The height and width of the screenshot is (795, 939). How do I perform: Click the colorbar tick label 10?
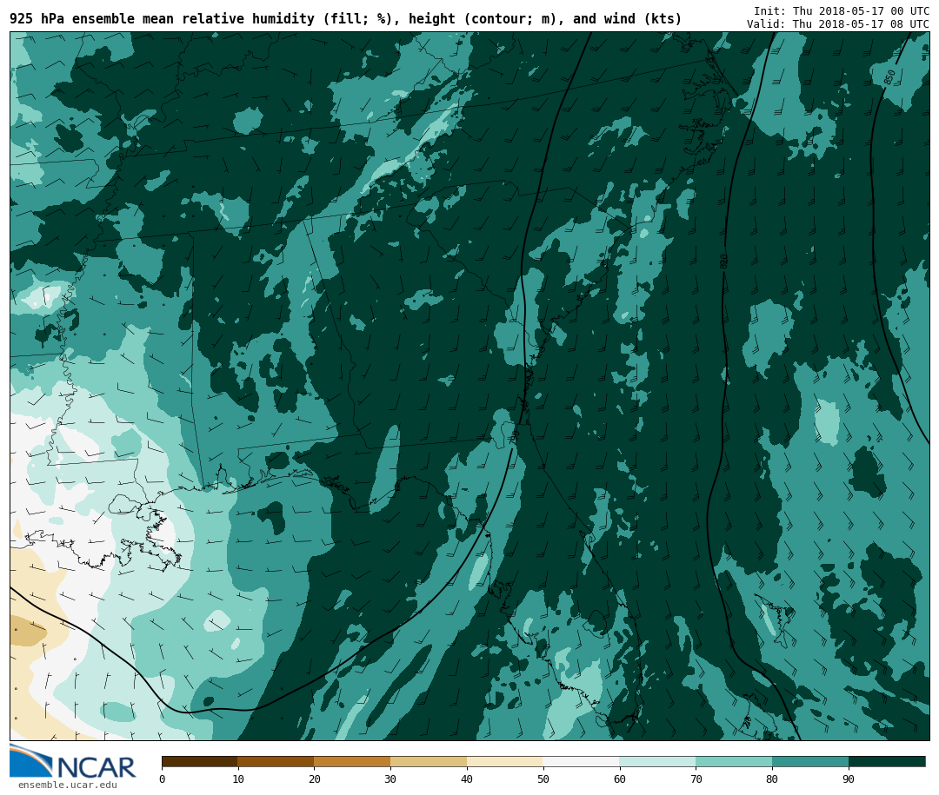pos(238,778)
